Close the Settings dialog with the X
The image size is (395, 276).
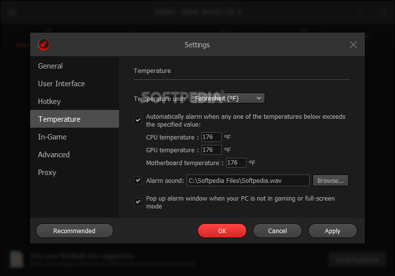coord(353,45)
